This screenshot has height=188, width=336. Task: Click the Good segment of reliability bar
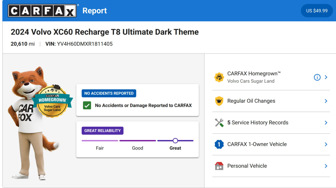tap(138, 141)
